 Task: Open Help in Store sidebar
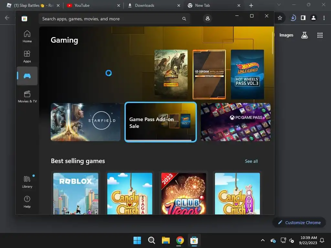click(27, 202)
